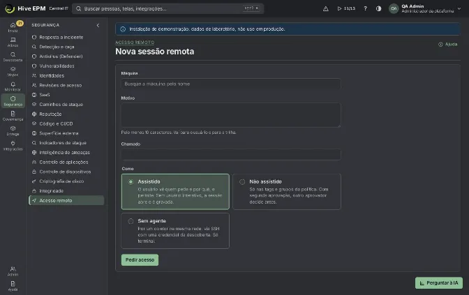This screenshot has width=469, height=295.
Task: Open Integrações plug icon in rail
Action: (x=13, y=145)
